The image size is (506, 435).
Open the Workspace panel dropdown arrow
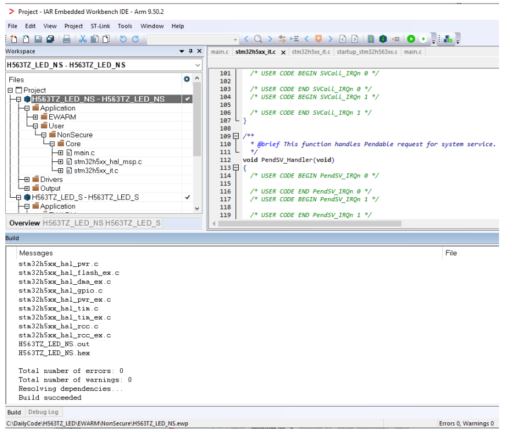(181, 51)
